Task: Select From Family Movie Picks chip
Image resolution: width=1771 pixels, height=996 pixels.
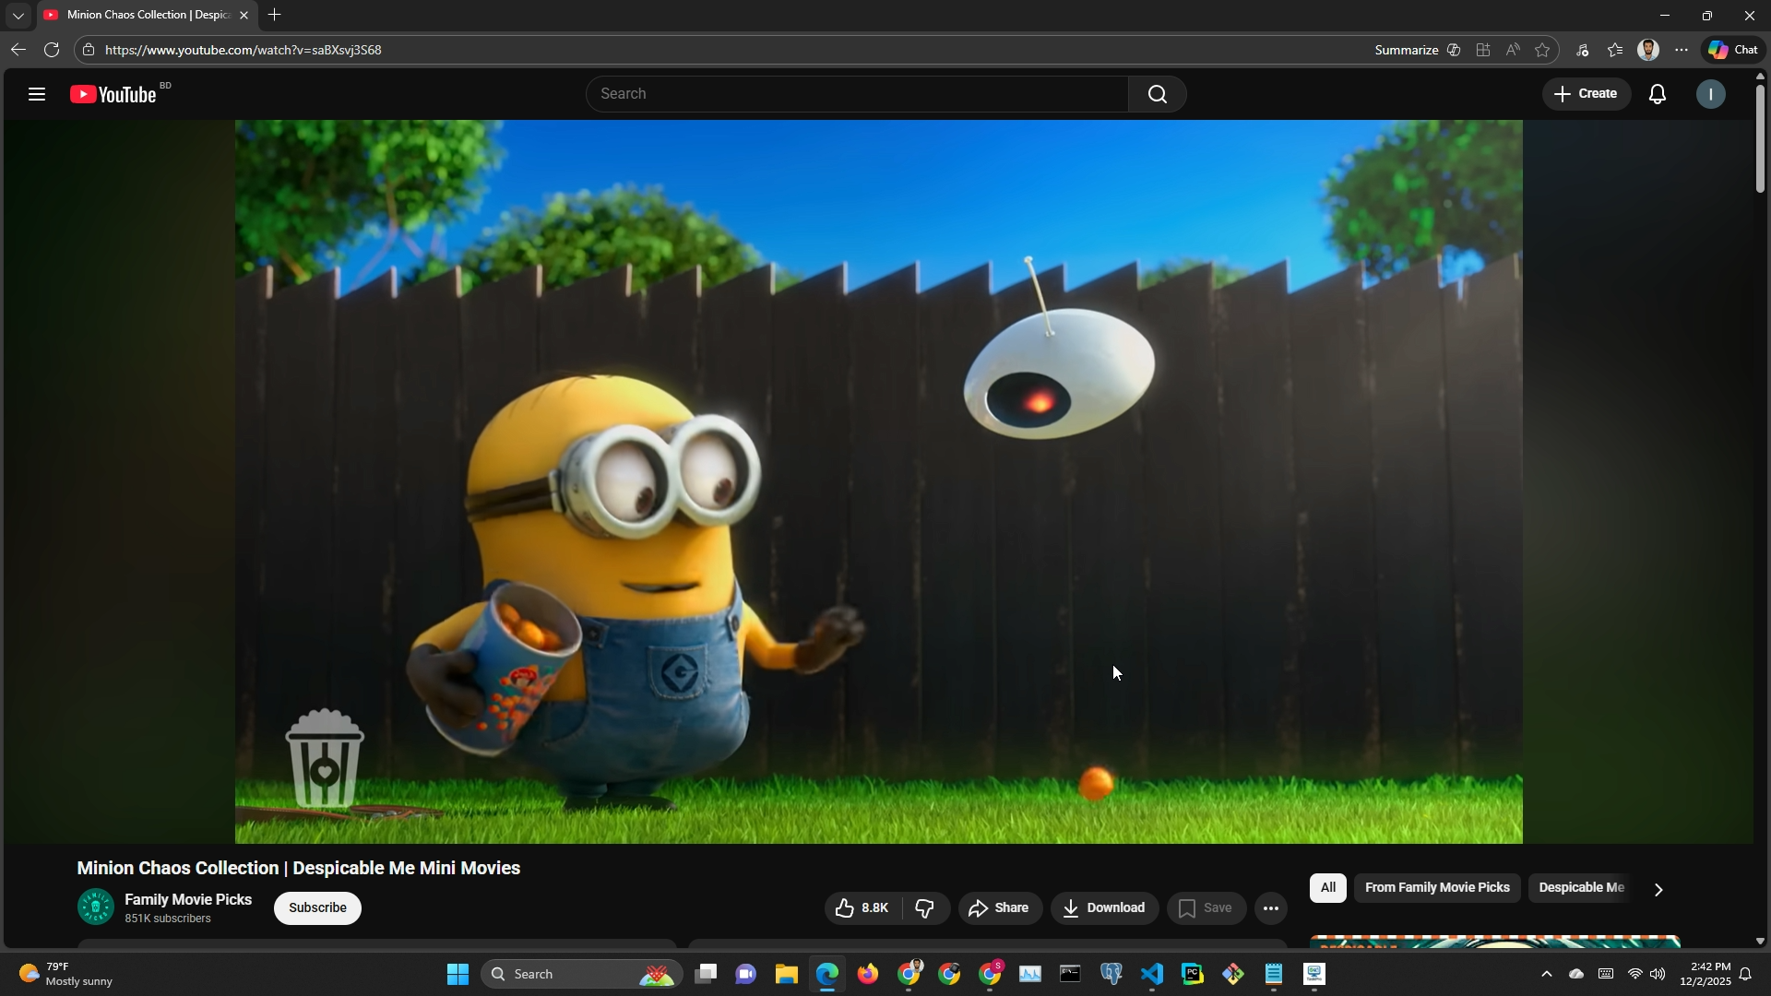Action: coord(1436,888)
